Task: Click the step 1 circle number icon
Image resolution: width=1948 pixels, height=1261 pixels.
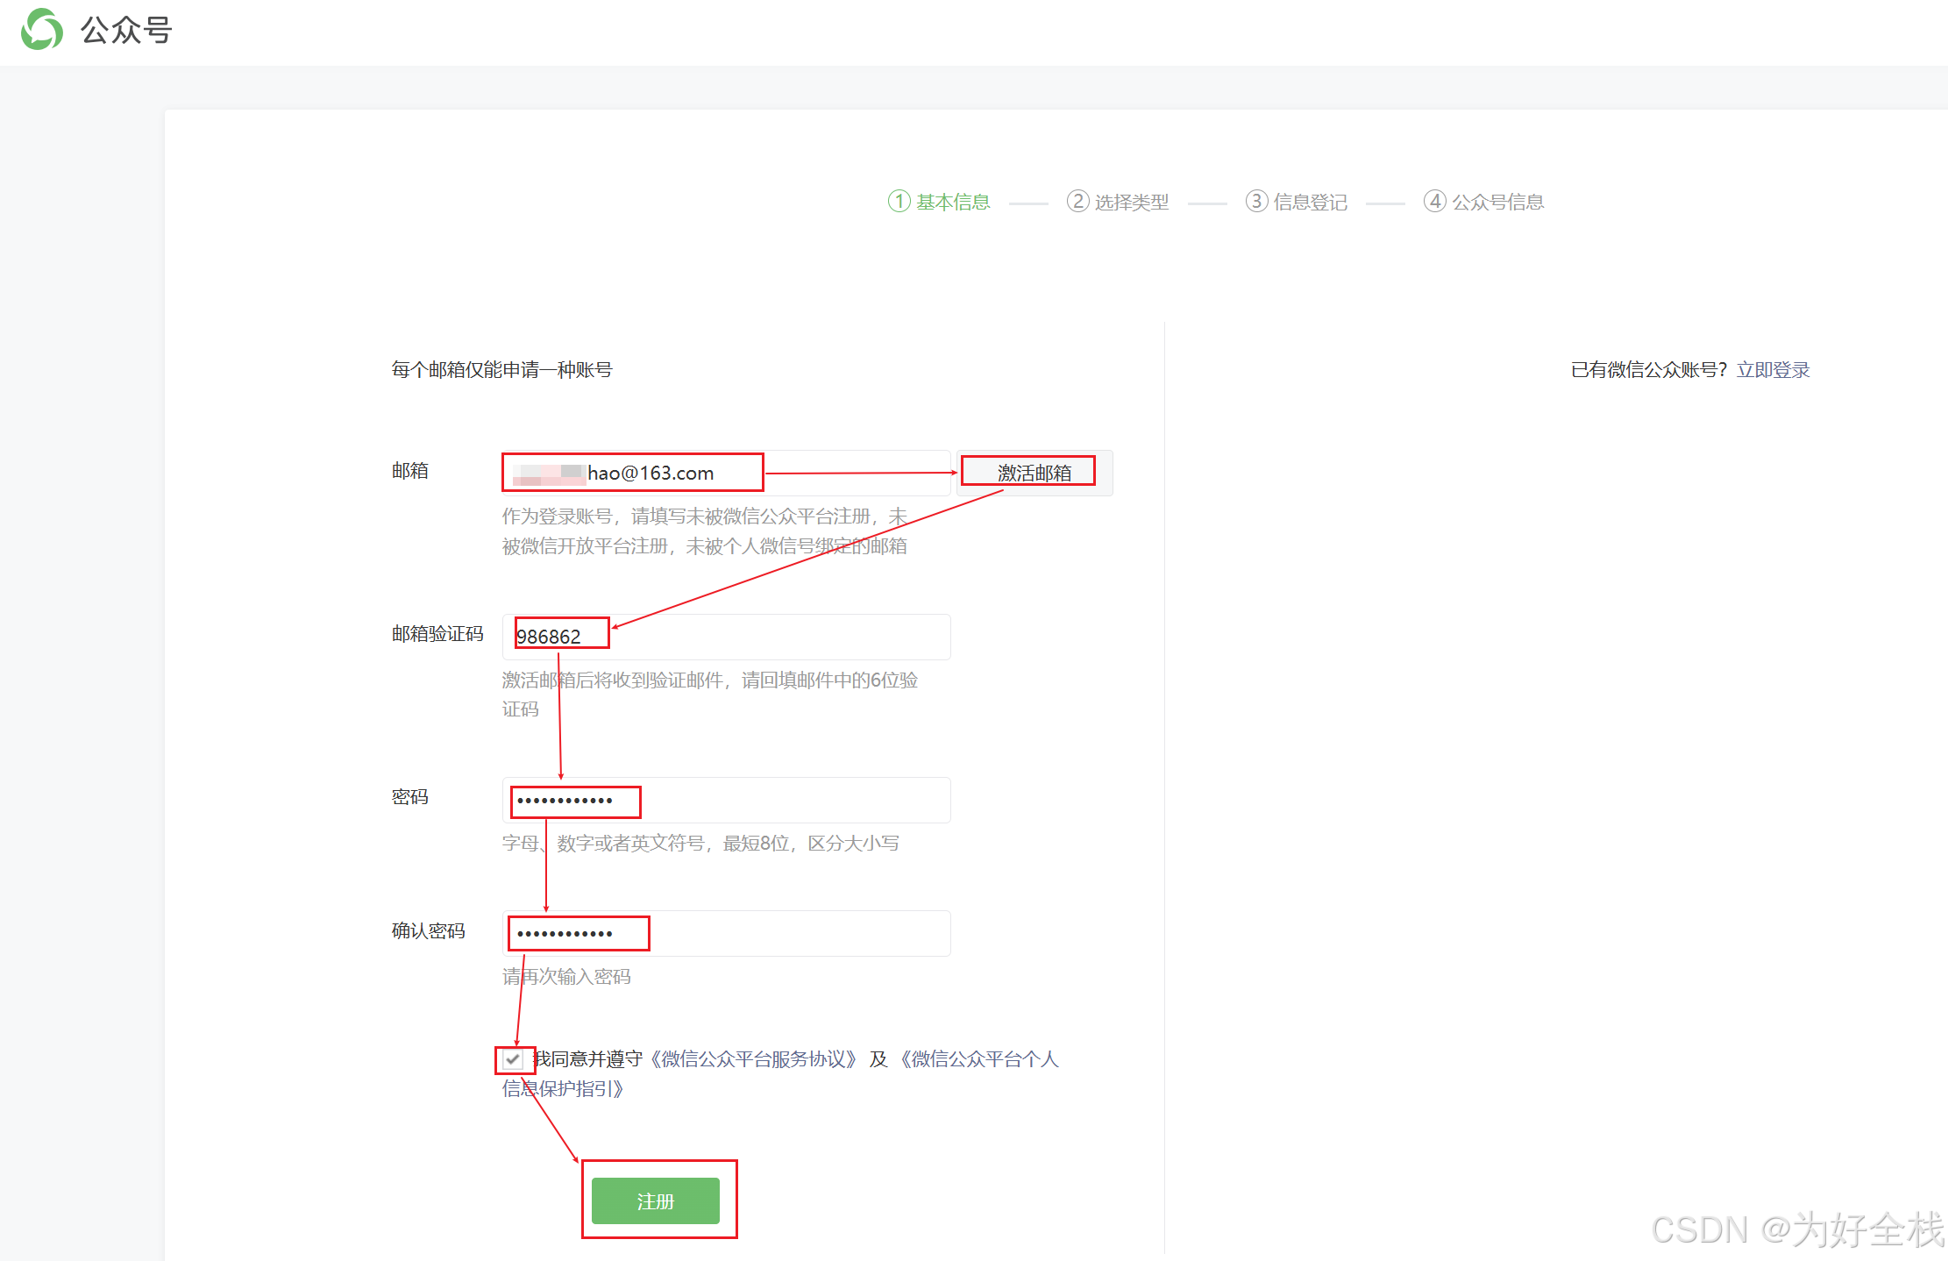Action: point(899,202)
